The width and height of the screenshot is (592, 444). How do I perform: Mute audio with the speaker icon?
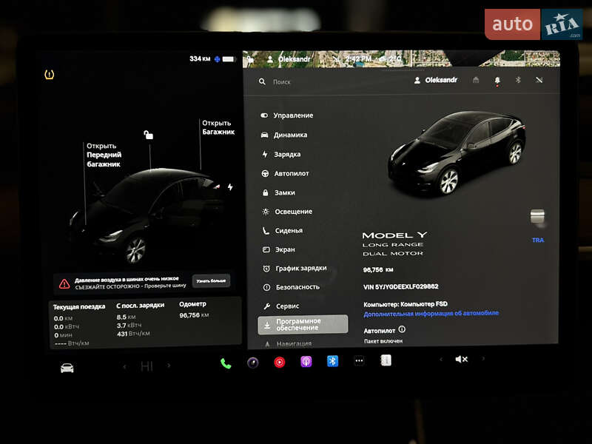click(x=462, y=360)
